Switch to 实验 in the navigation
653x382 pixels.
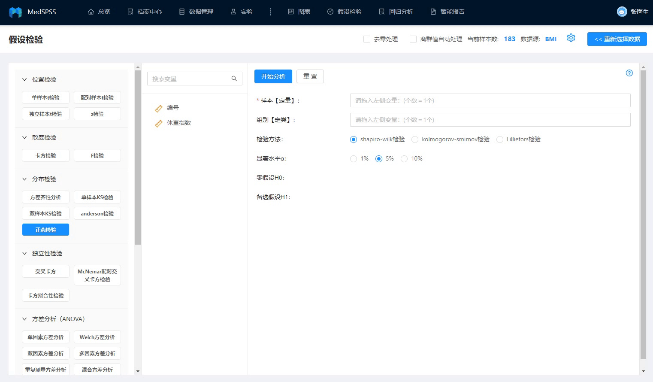pos(242,12)
